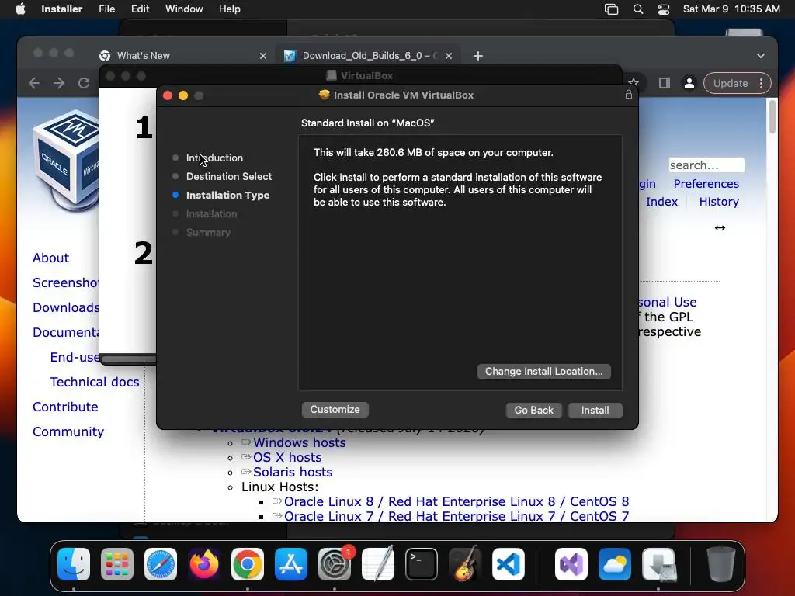Click Change Install Location button
The width and height of the screenshot is (795, 596).
click(543, 372)
